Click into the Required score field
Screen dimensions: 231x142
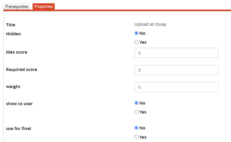tap(176, 70)
